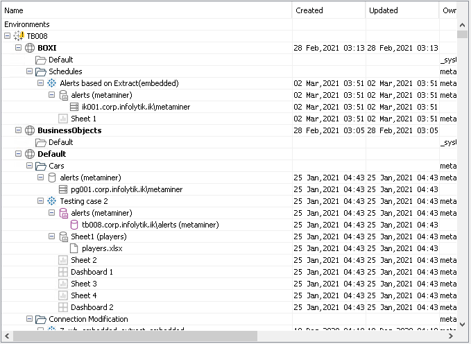Click the horizontal scrollbar left arrow
This screenshot has width=471, height=344.
point(7,336)
